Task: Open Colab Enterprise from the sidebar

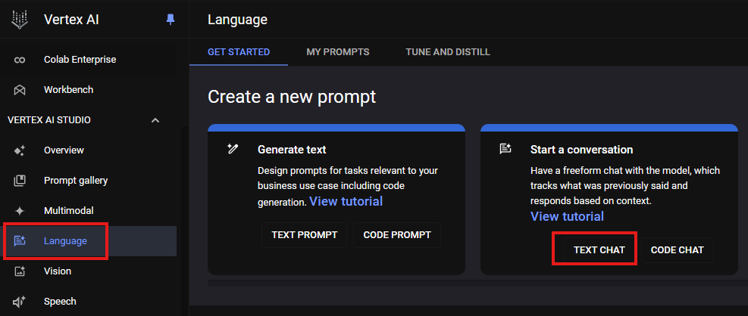Action: (x=88, y=60)
